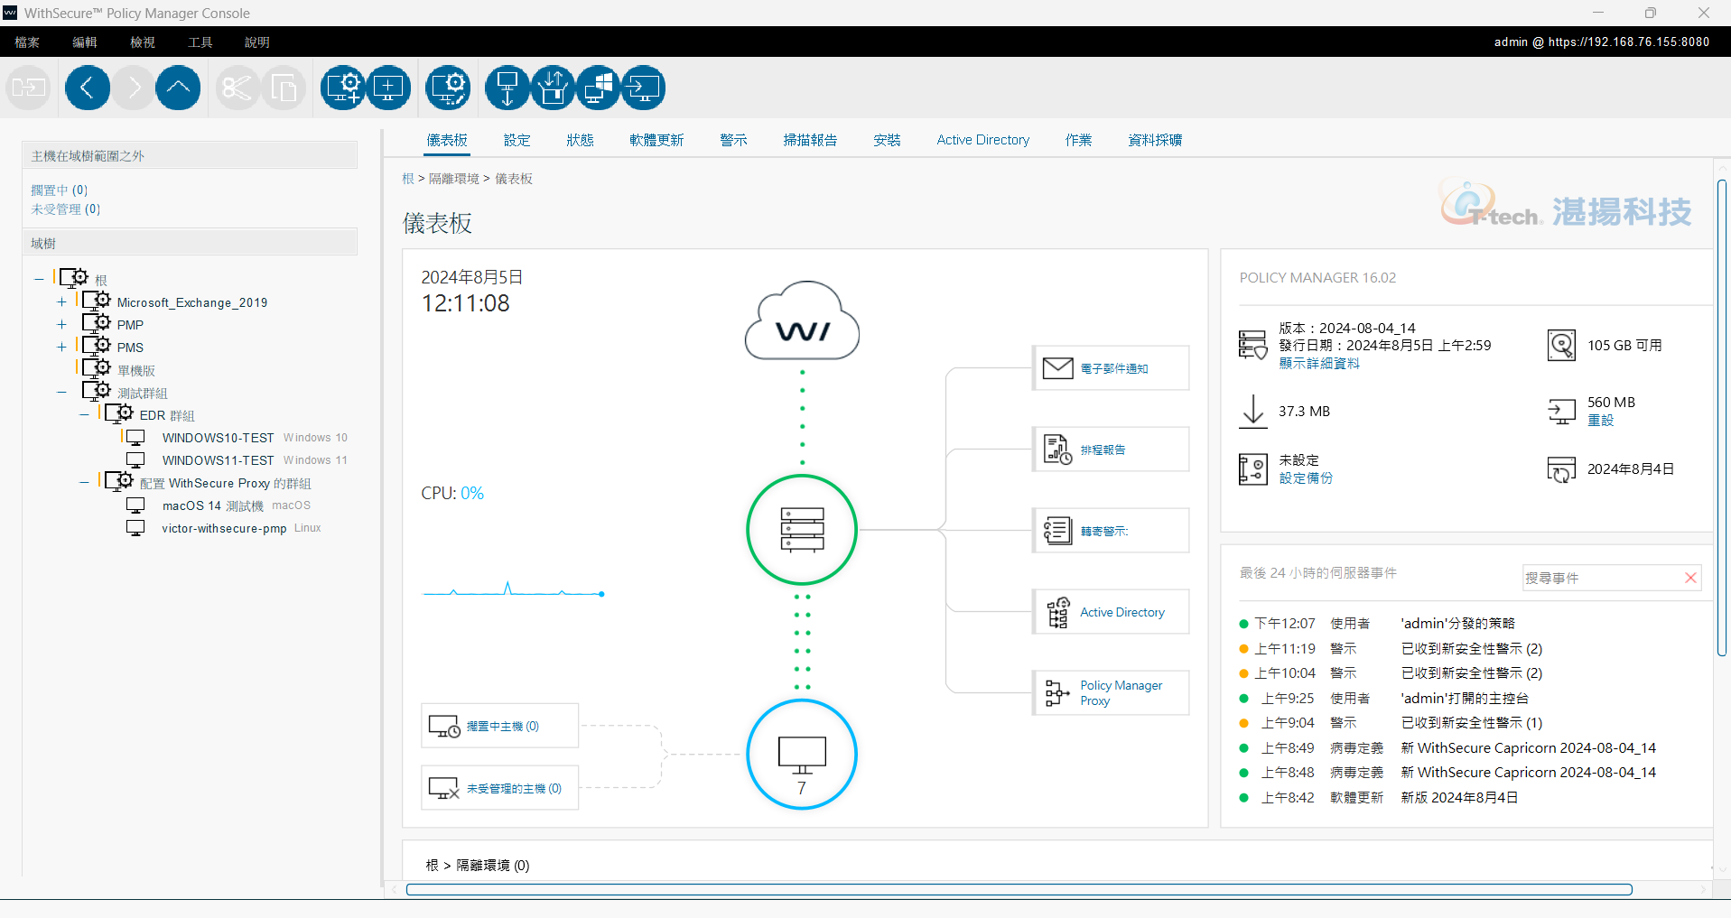Collapse the 配置 WithSecure Proxy 的群組 node
The width and height of the screenshot is (1731, 918).
click(x=84, y=483)
